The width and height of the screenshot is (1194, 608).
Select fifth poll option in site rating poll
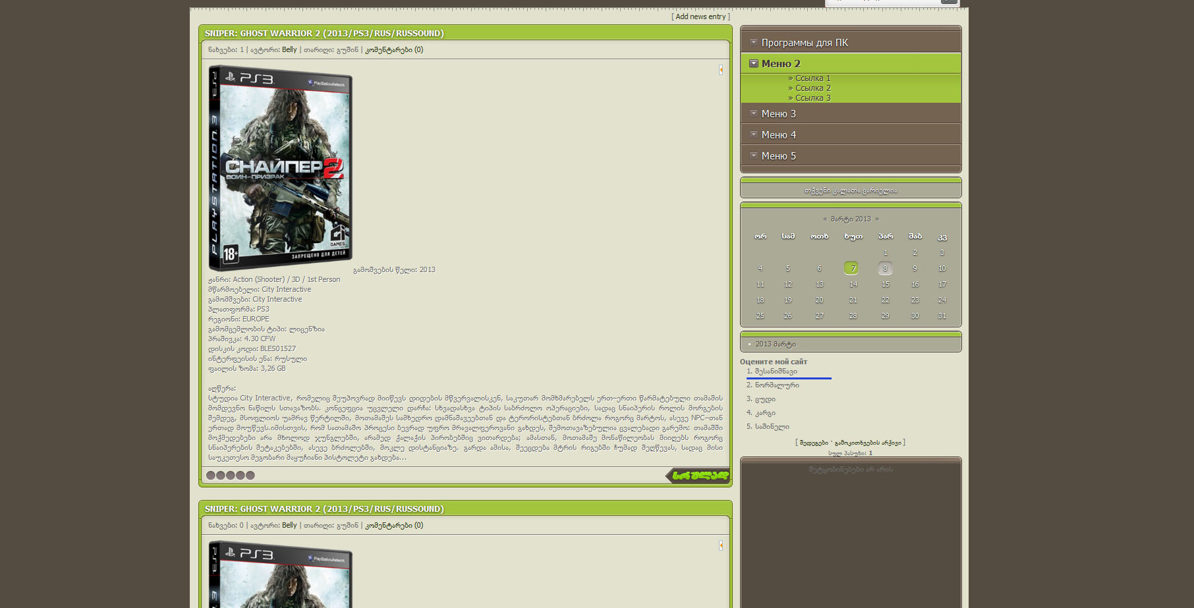(772, 427)
